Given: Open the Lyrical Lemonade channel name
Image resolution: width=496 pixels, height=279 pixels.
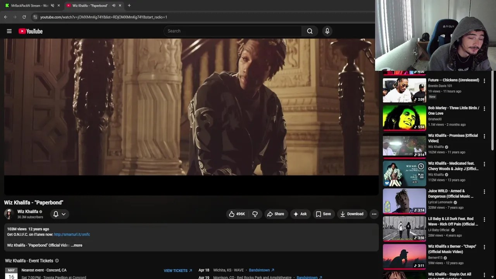Looking at the screenshot, I should [440, 202].
